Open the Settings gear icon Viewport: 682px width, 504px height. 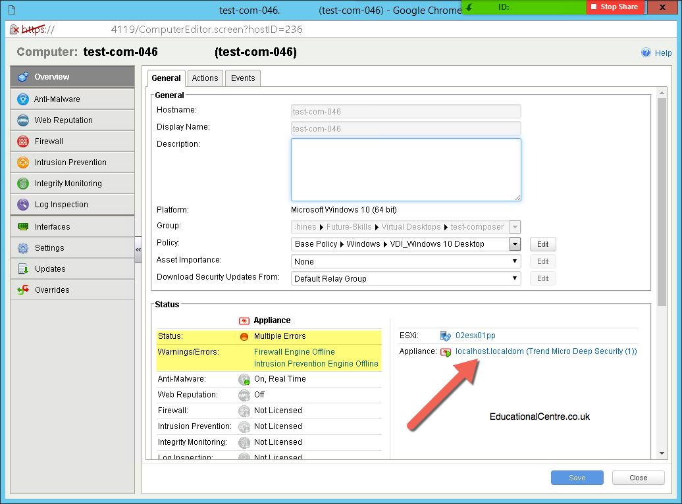tap(23, 248)
